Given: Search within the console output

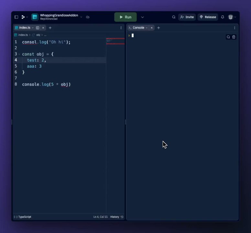Looking at the screenshot, I should [228, 37].
